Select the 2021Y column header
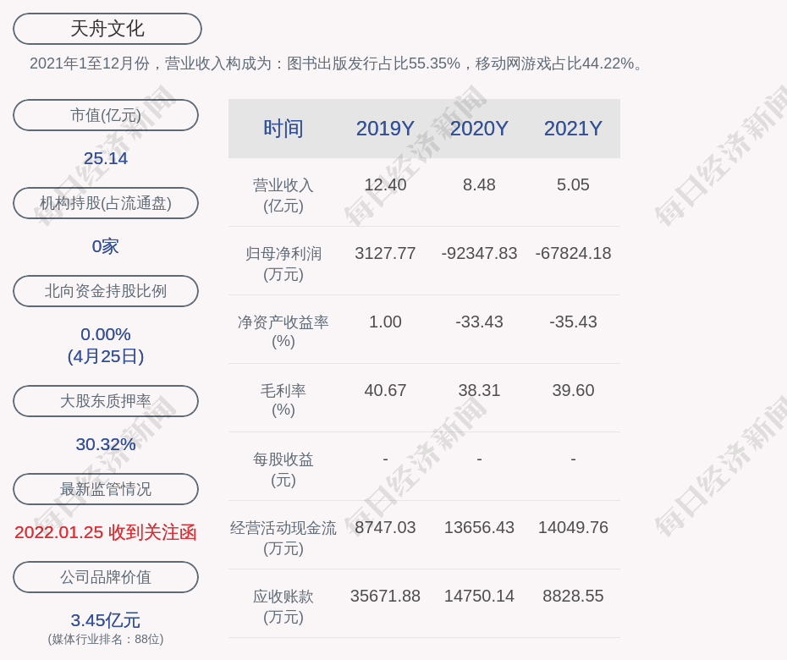Screen dimensions: 787x660 573,129
